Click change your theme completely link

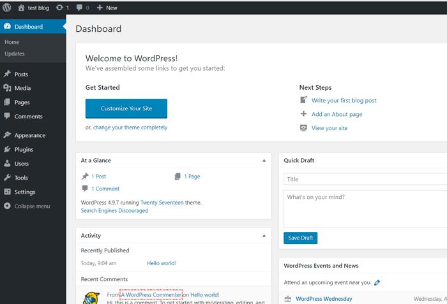coord(130,127)
